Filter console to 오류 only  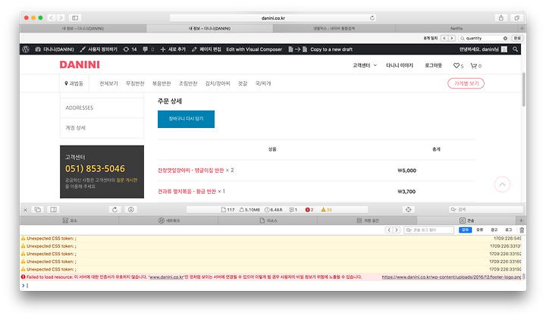[480, 230]
